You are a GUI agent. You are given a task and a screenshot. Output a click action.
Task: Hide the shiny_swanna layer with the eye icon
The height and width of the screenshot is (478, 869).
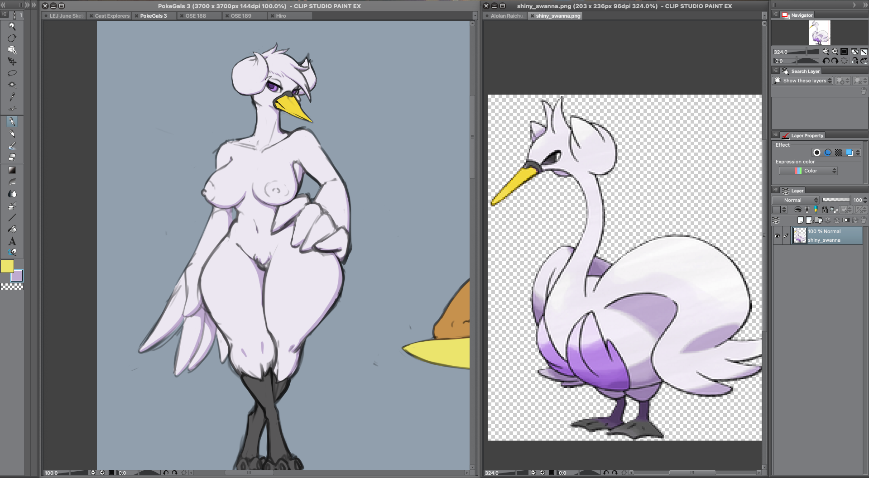click(x=777, y=236)
